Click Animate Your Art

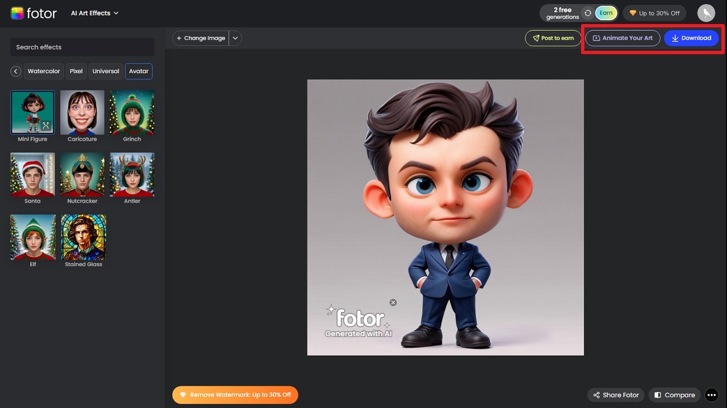pos(622,38)
